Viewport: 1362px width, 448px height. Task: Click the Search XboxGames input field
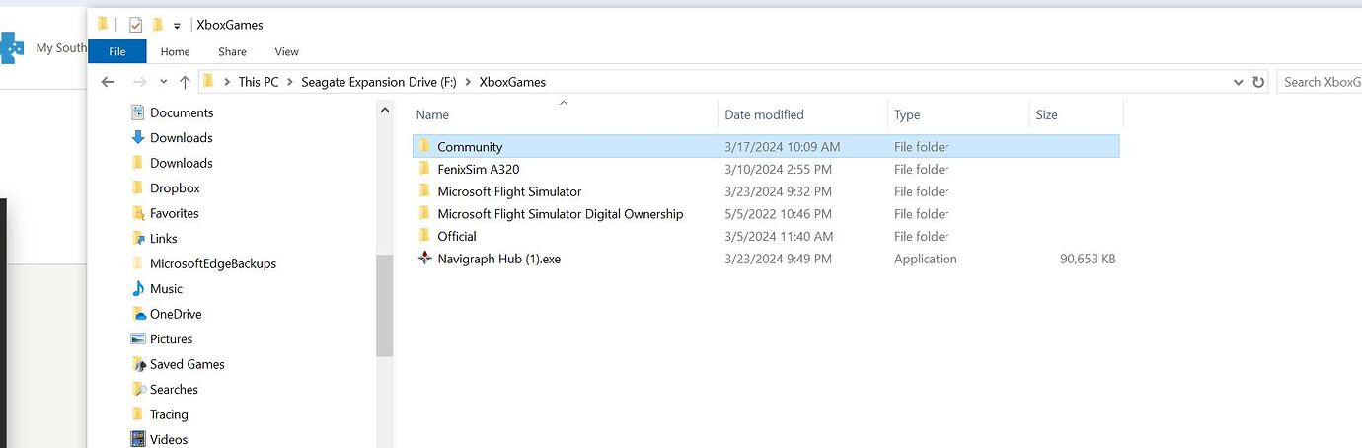pos(1320,82)
